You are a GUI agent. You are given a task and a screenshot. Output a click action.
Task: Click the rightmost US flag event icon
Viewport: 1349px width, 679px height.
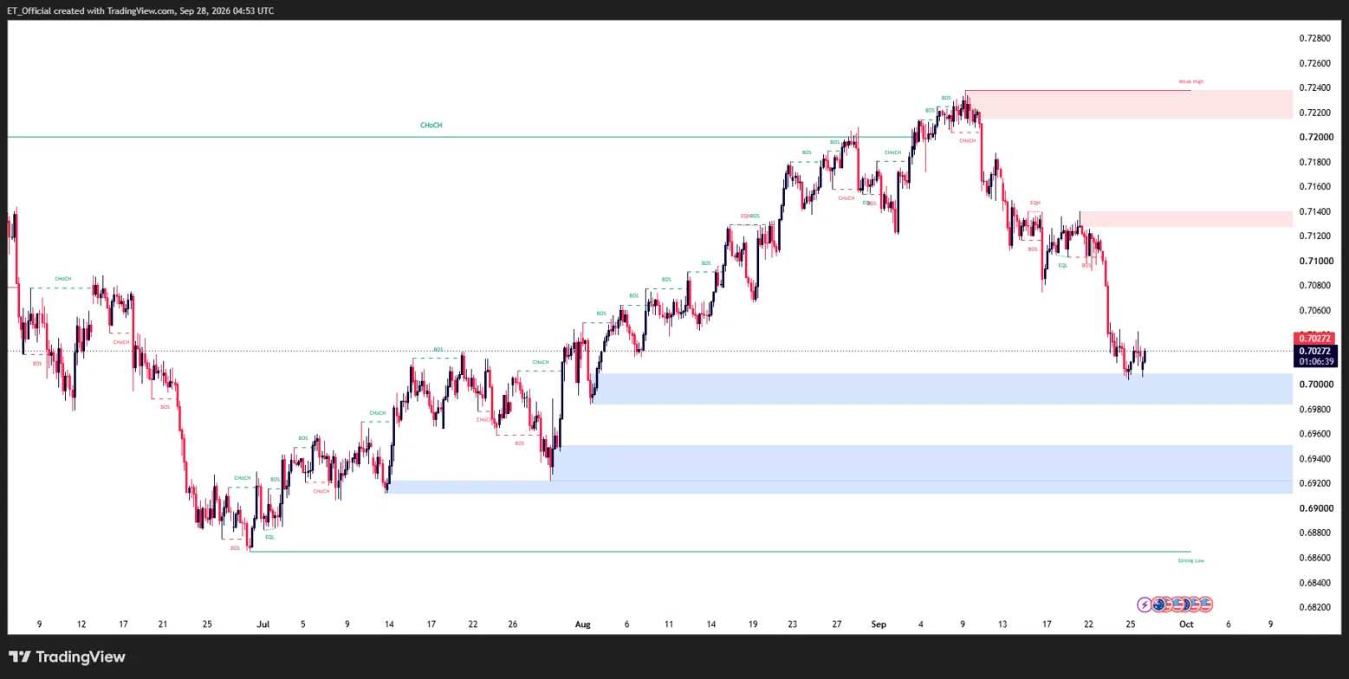(1205, 605)
